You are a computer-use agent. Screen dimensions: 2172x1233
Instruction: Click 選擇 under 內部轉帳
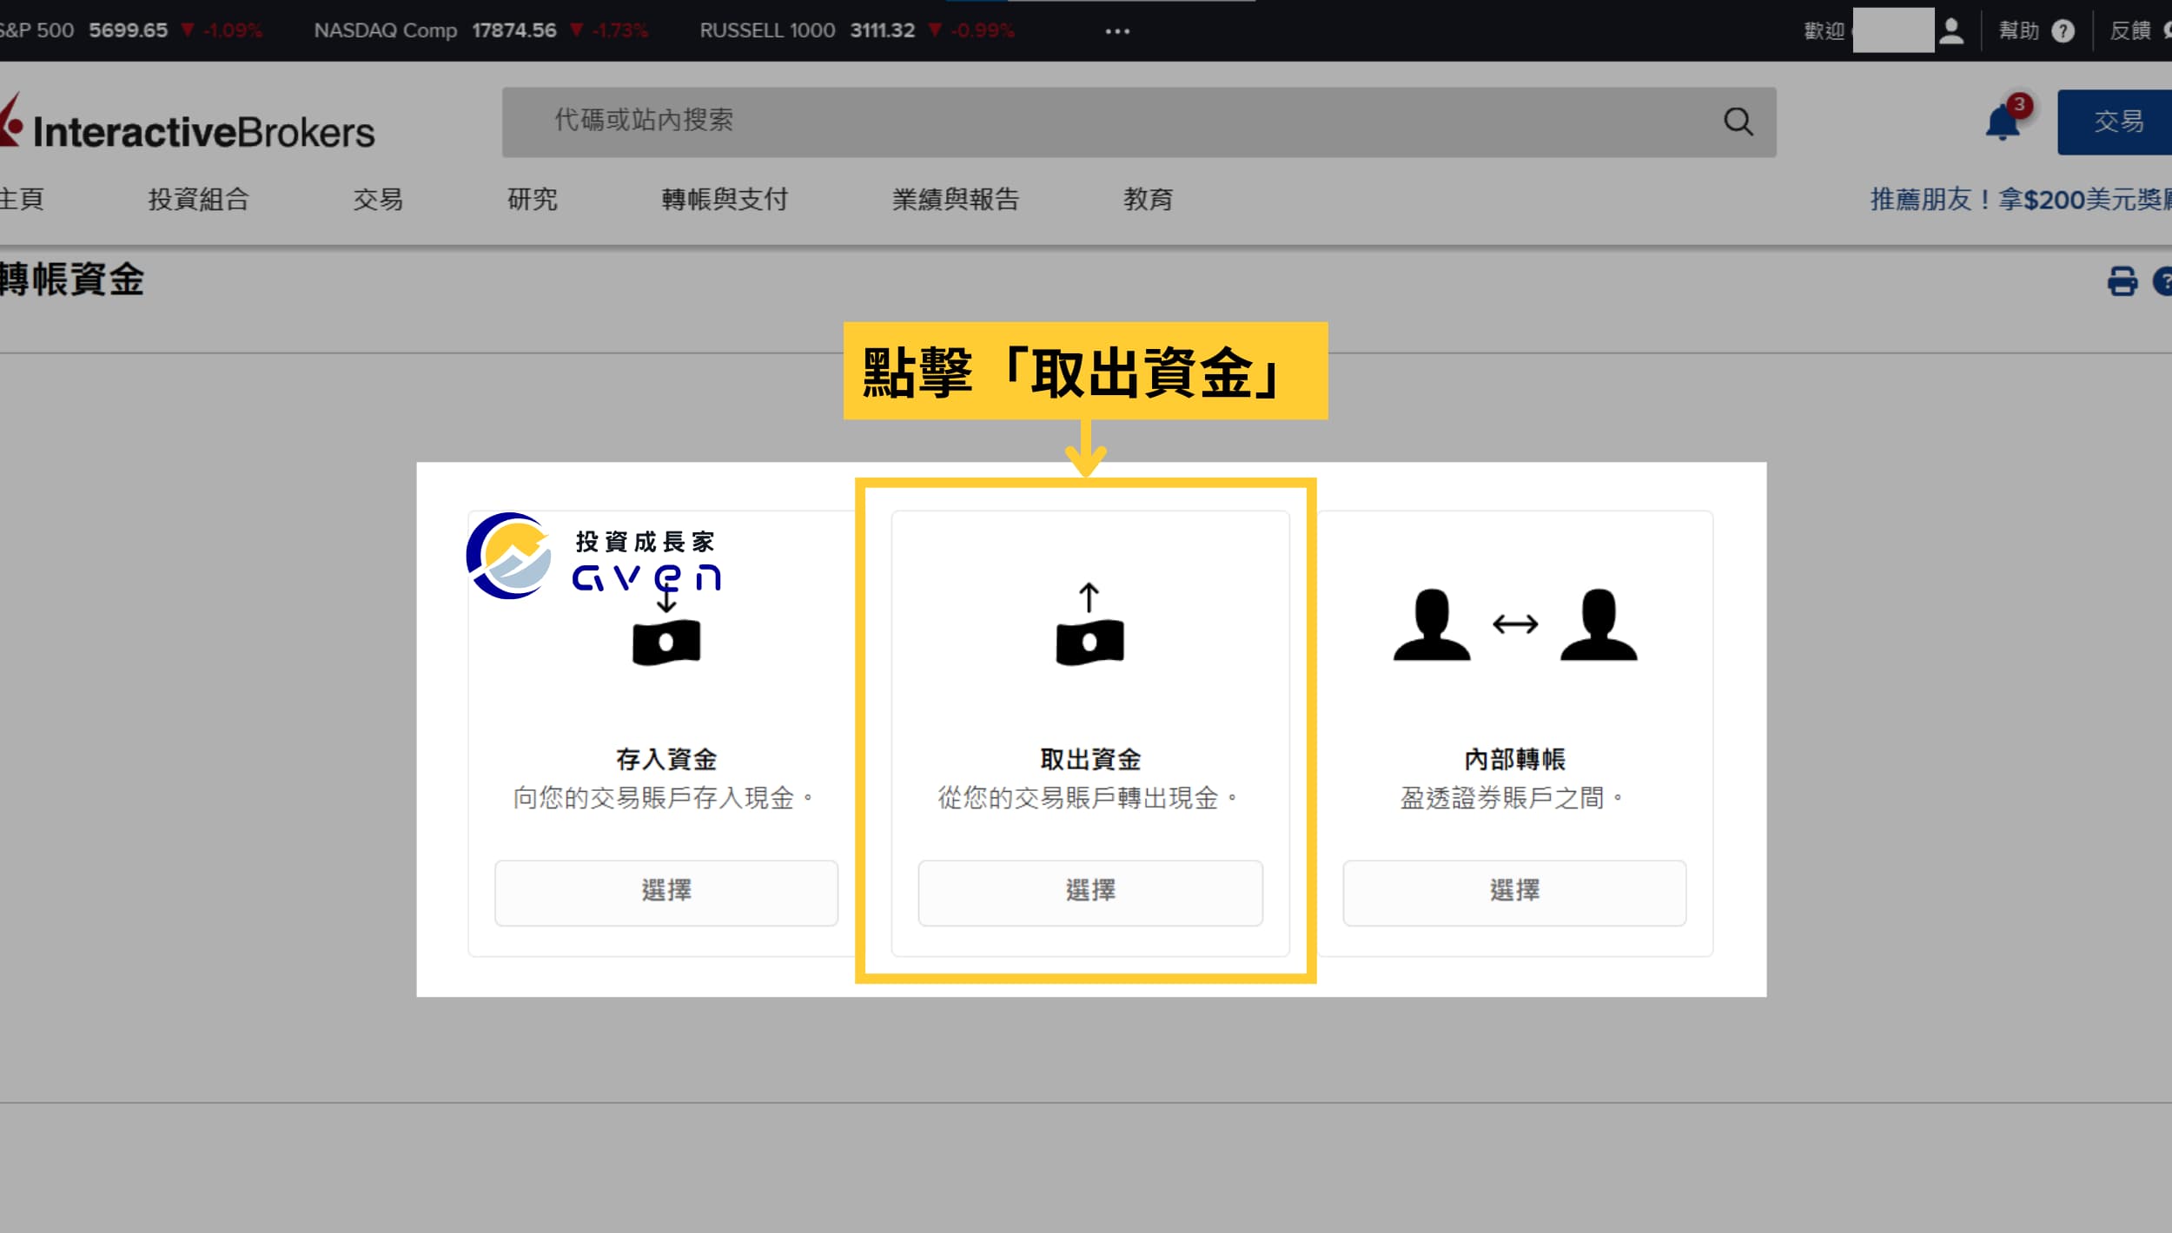click(x=1514, y=893)
